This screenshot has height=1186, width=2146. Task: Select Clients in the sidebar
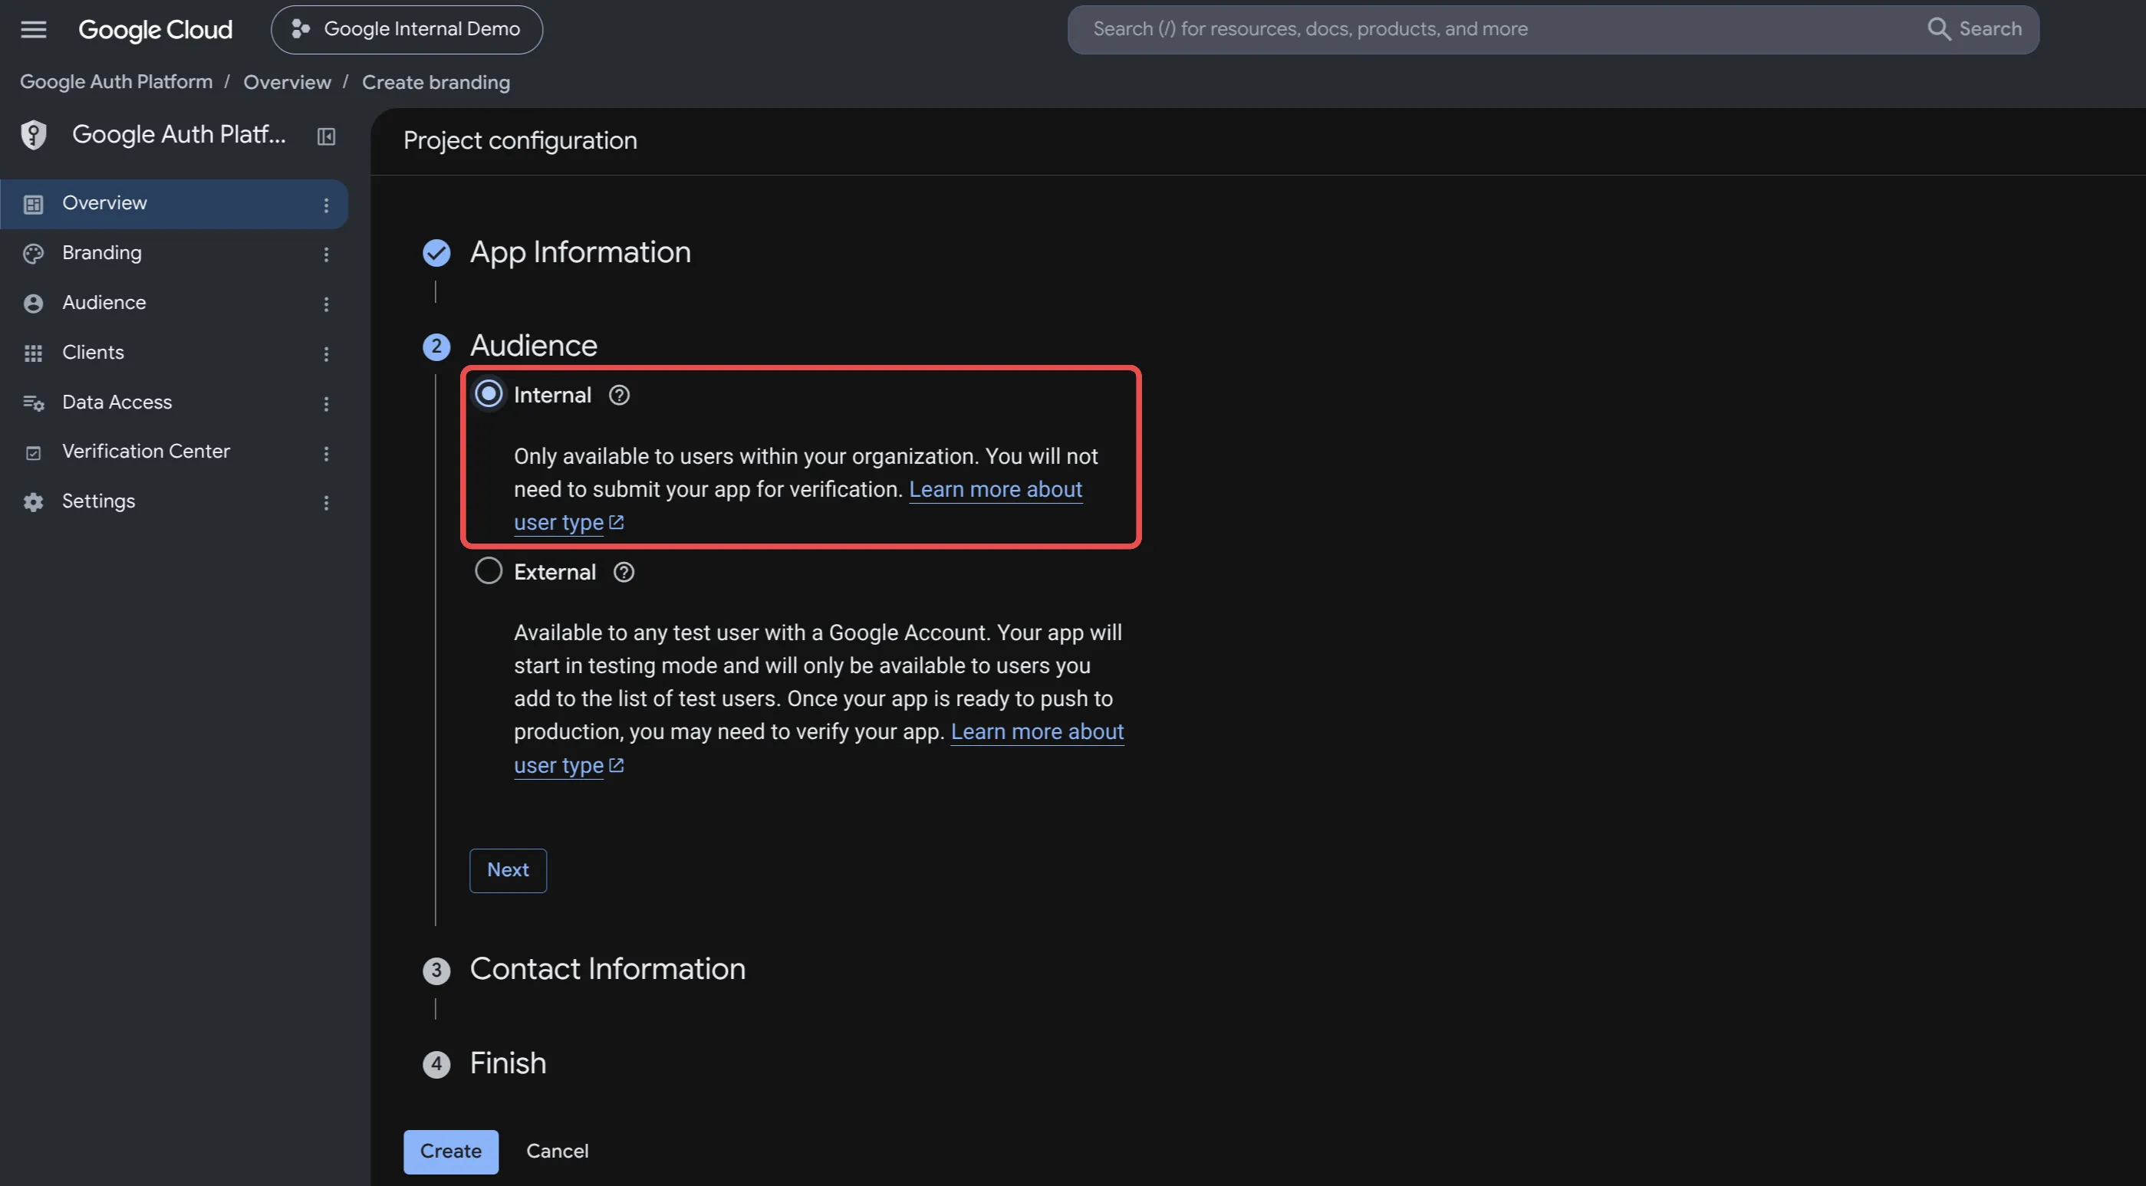click(174, 353)
